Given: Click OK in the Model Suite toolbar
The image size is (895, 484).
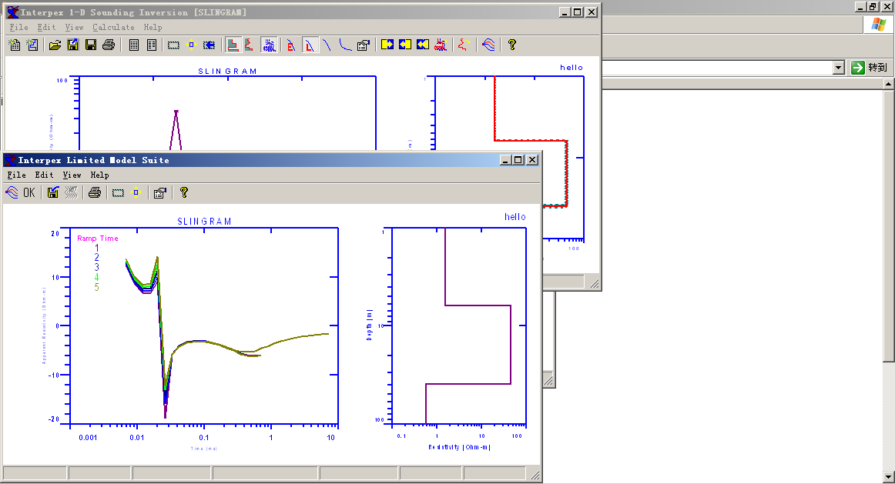Looking at the screenshot, I should (29, 192).
